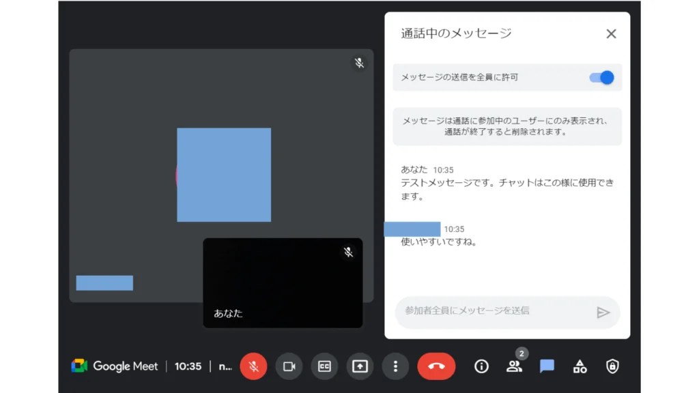Turn on captions with the CC icon
Image resolution: width=699 pixels, height=393 pixels.
[324, 366]
